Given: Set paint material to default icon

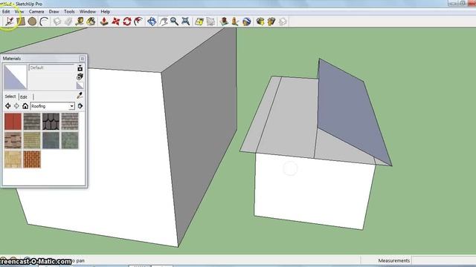Looking at the screenshot, I should [80, 85].
